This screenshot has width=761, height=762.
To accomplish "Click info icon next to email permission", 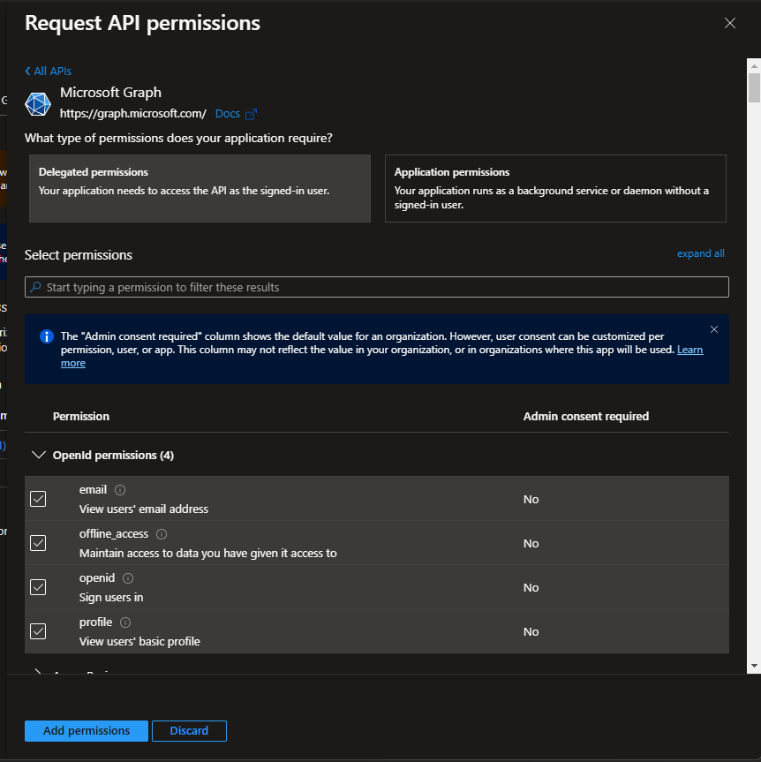I will 120,490.
